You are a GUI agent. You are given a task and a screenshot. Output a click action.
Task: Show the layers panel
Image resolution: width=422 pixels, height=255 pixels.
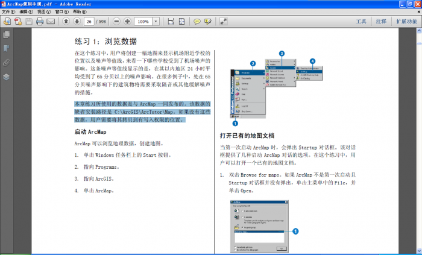pyautogui.click(x=7, y=77)
